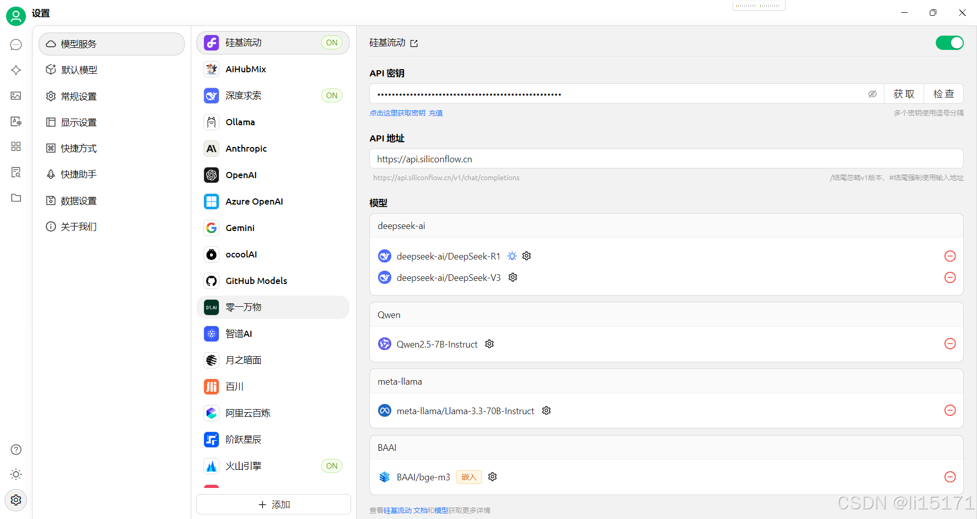Open the 点击这里获取密钥 link
The height and width of the screenshot is (519, 977).
coord(397,113)
